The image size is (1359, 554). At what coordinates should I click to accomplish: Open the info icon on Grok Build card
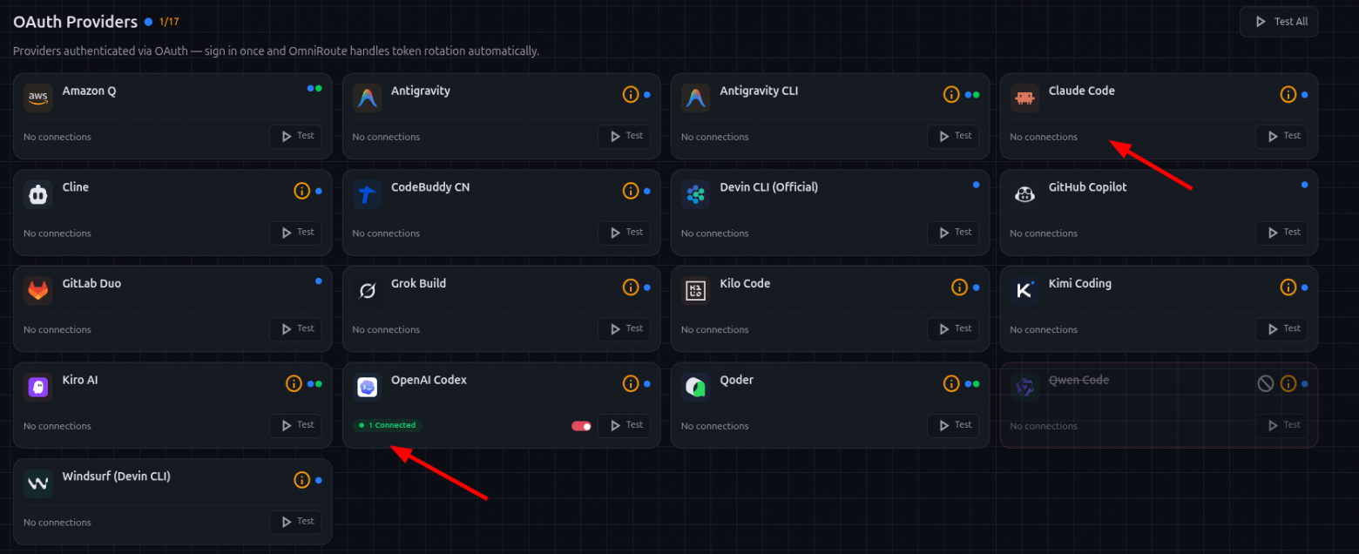(631, 287)
